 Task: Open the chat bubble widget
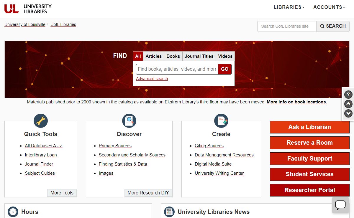[x=340, y=205]
